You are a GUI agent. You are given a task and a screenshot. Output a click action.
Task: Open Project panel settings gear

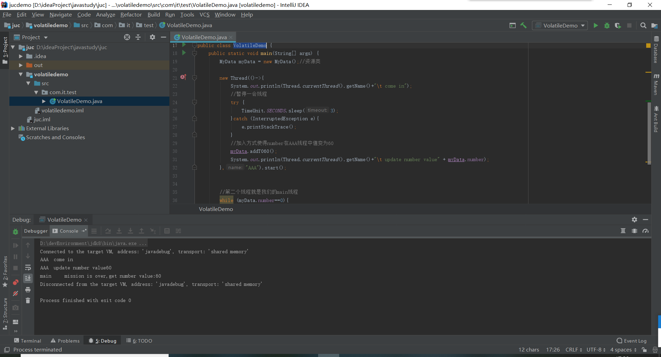coord(153,37)
